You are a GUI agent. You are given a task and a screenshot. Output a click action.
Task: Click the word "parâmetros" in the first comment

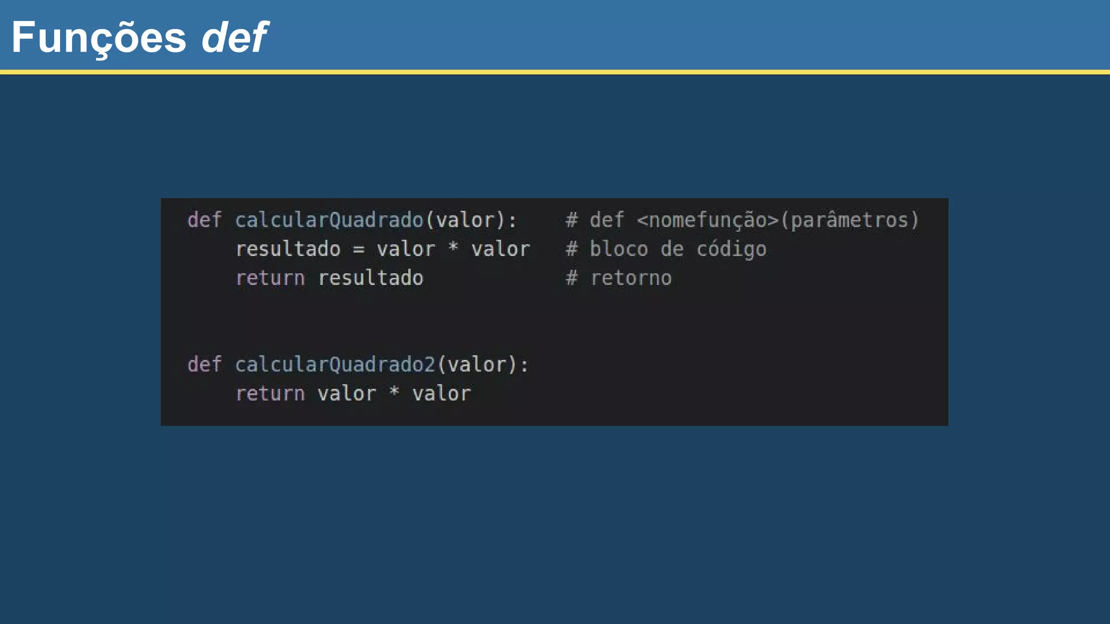[x=849, y=220]
